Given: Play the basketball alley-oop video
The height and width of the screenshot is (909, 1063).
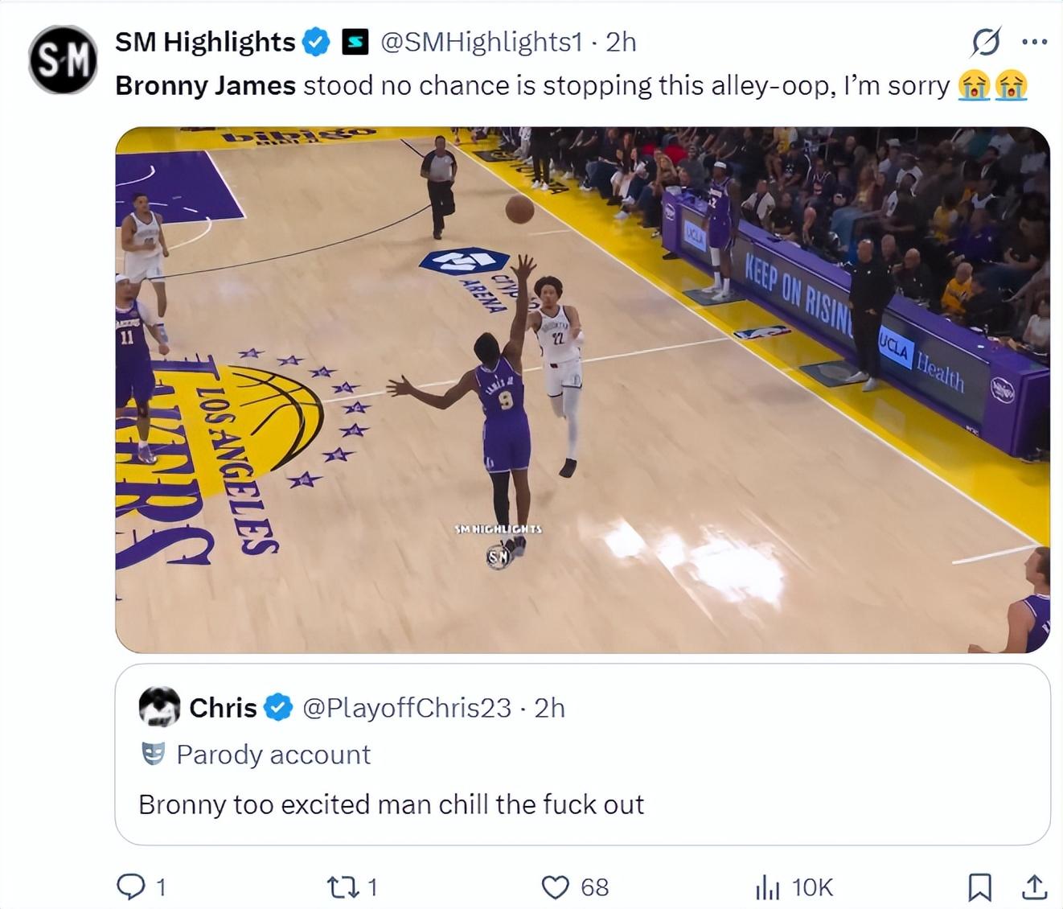Looking at the screenshot, I should point(582,389).
